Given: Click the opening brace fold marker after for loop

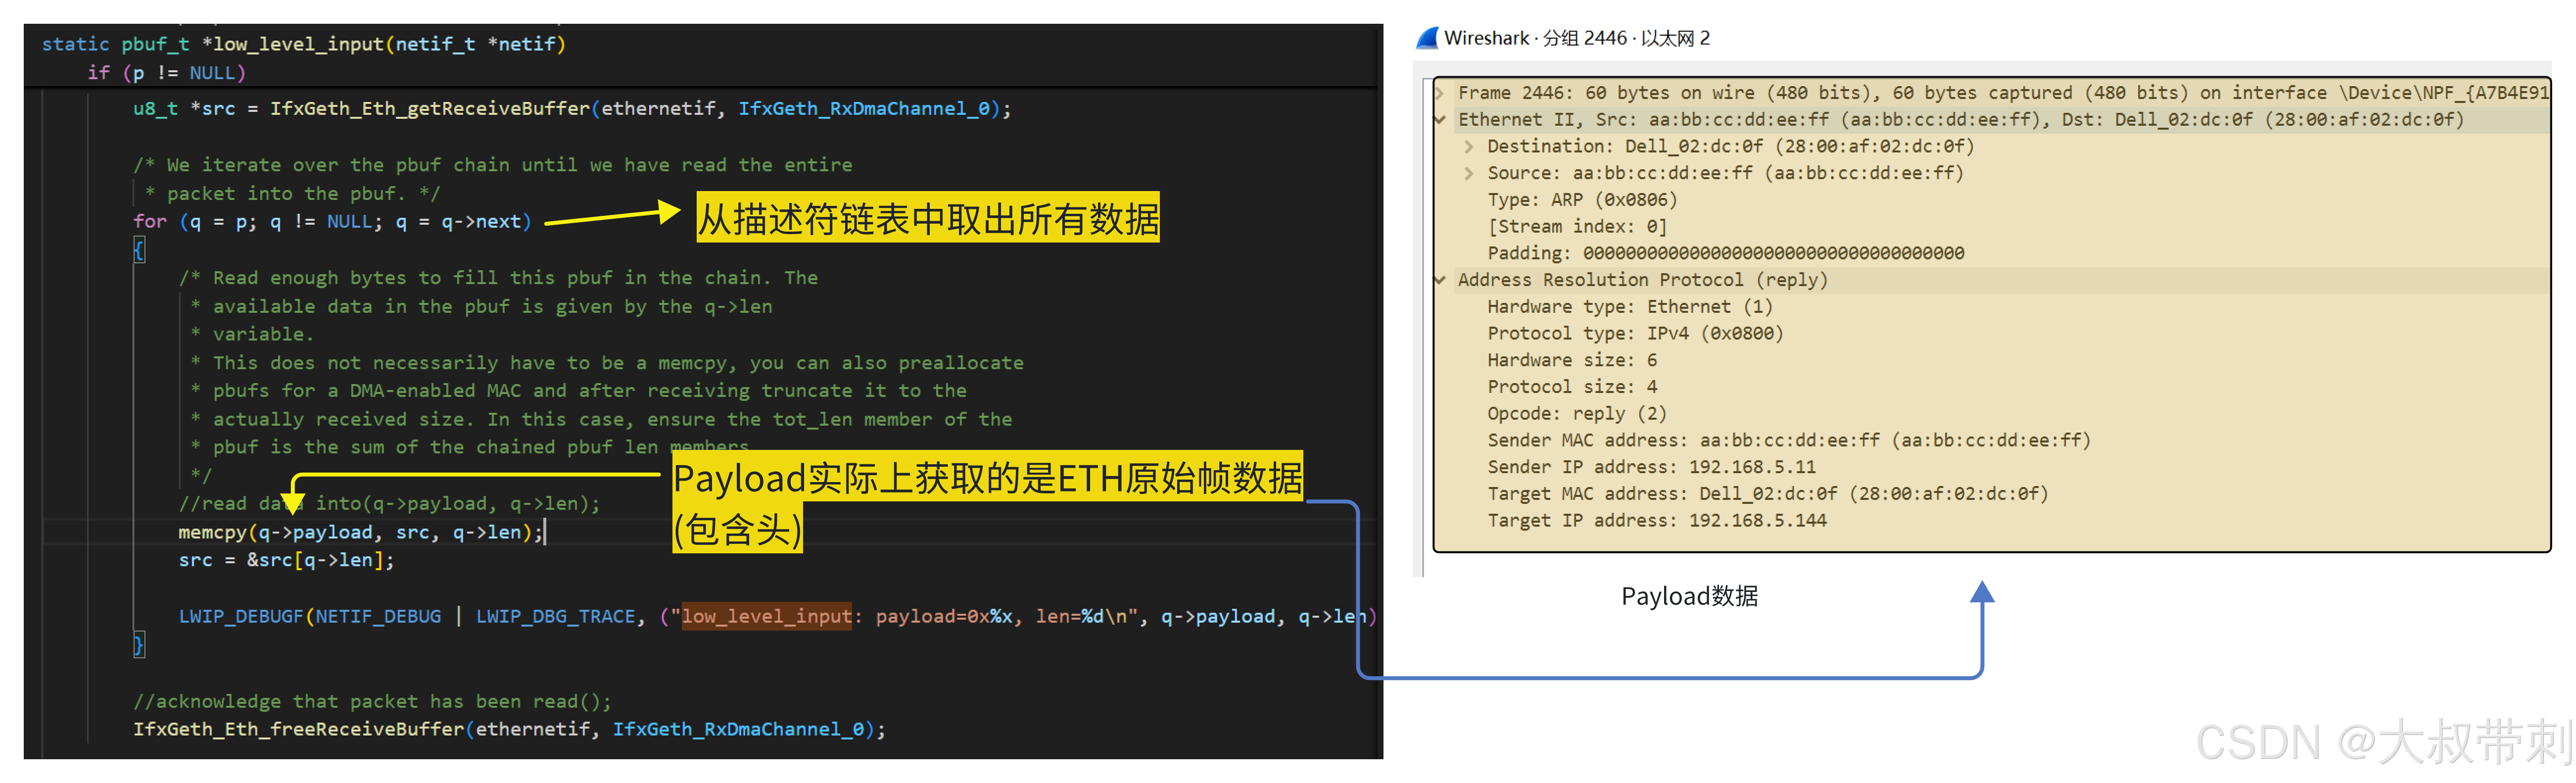Looking at the screenshot, I should pyautogui.click(x=139, y=250).
